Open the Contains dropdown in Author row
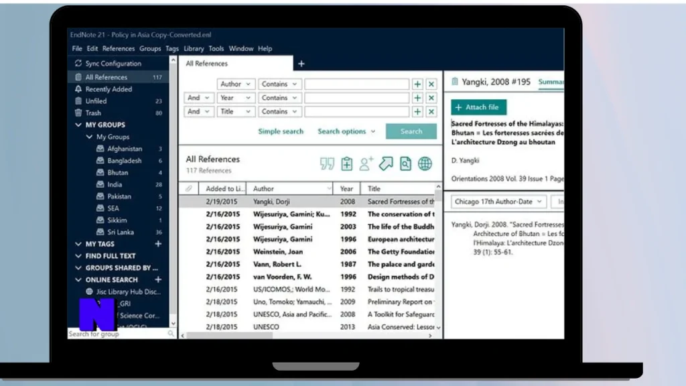This screenshot has width=686, height=386. coord(279,84)
